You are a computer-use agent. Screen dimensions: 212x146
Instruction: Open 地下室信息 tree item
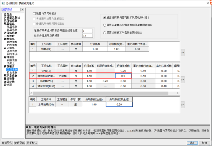click(x=10, y=76)
